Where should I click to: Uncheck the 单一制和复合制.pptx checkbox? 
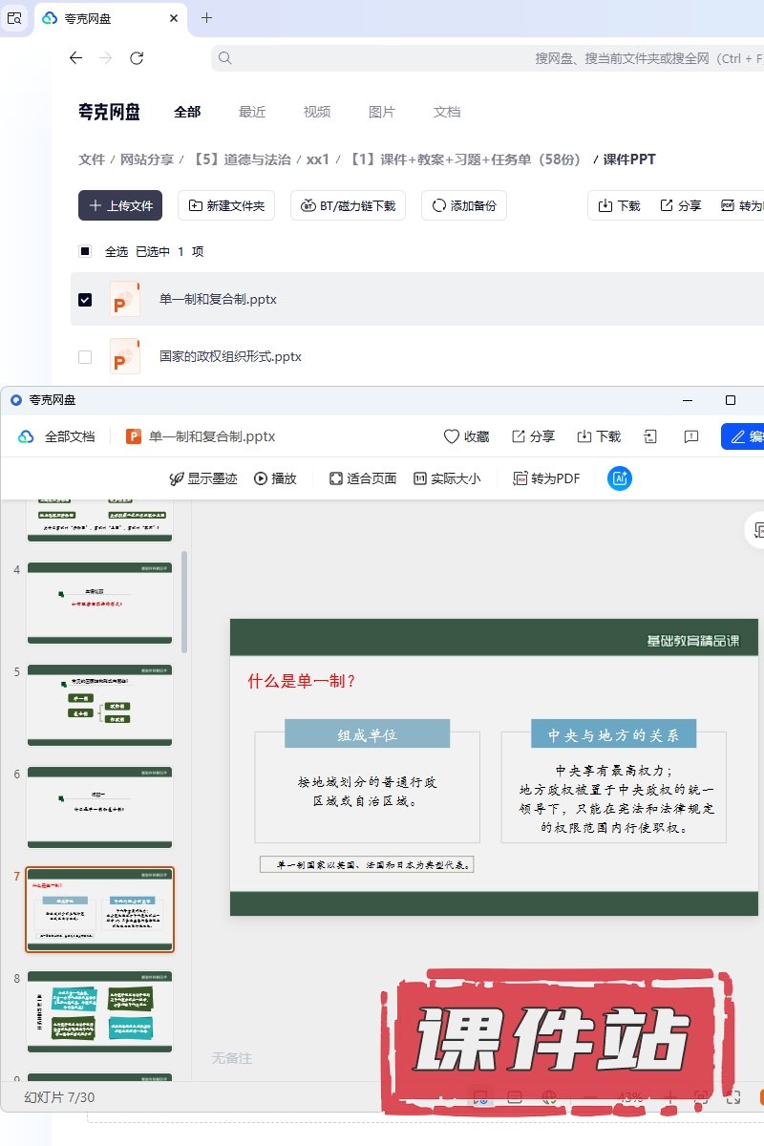[85, 300]
